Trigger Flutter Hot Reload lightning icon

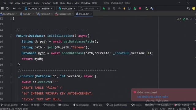(x=124, y=9)
